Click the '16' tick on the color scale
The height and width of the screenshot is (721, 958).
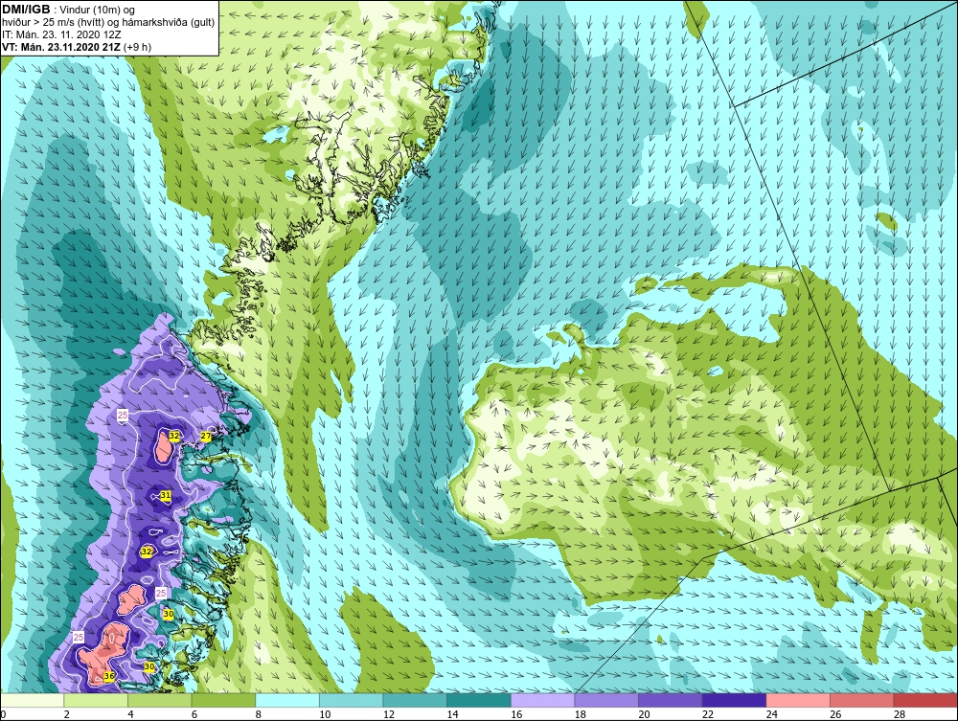[x=516, y=714]
